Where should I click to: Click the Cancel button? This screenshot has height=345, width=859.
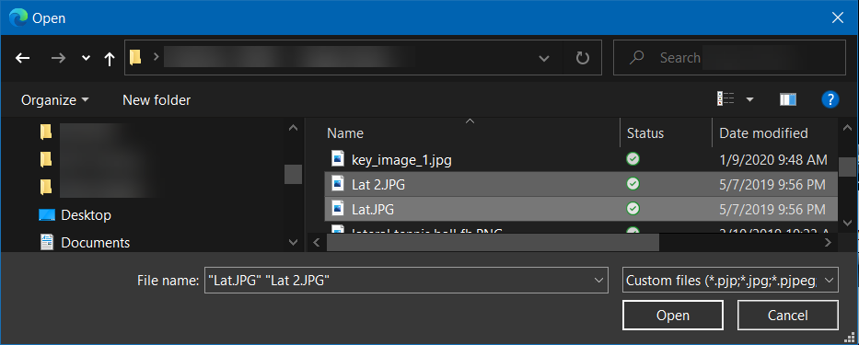click(x=787, y=316)
